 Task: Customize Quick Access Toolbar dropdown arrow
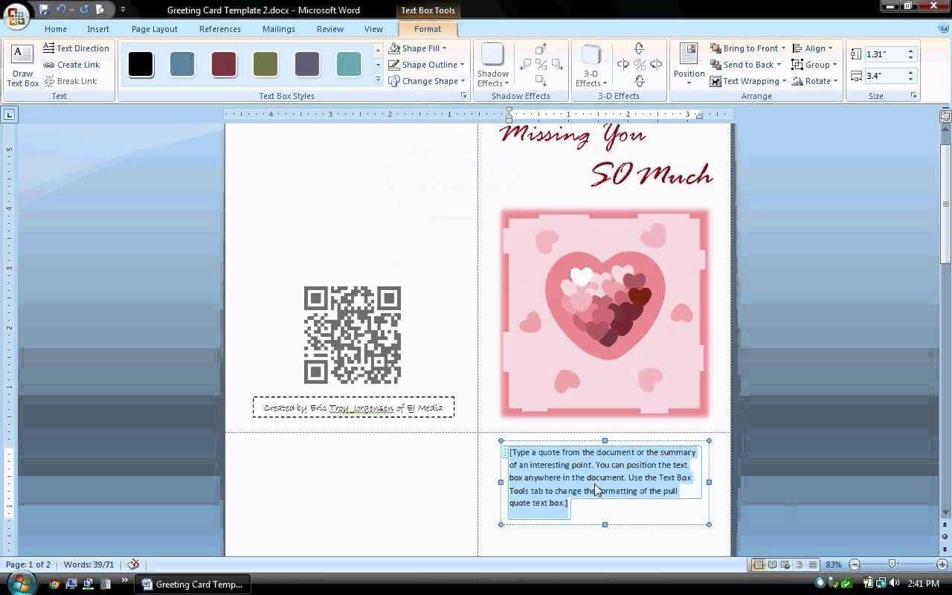[123, 10]
